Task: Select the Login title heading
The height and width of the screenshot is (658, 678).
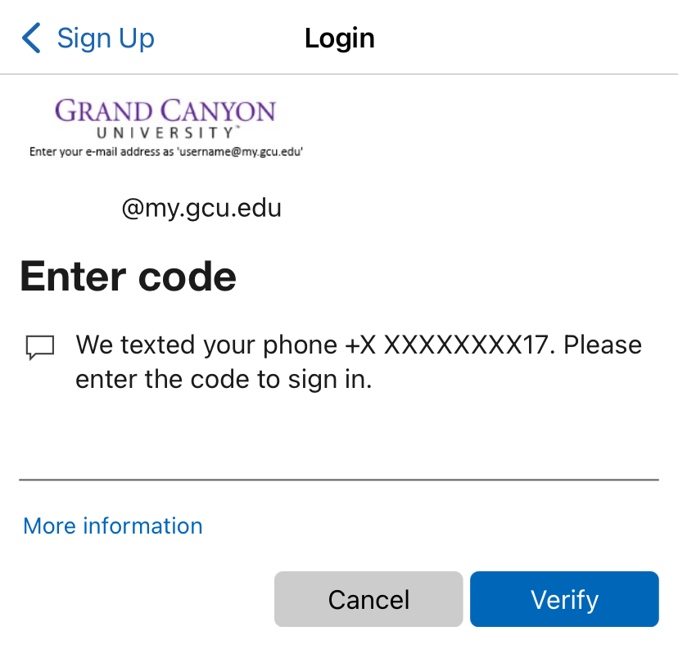Action: click(x=340, y=38)
